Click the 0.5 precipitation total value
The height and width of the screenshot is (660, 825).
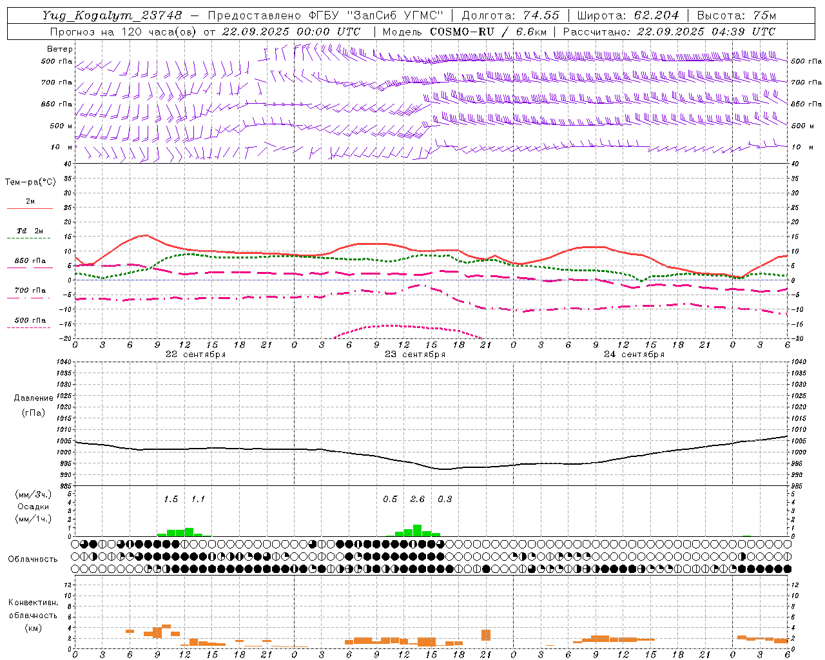coord(390,500)
